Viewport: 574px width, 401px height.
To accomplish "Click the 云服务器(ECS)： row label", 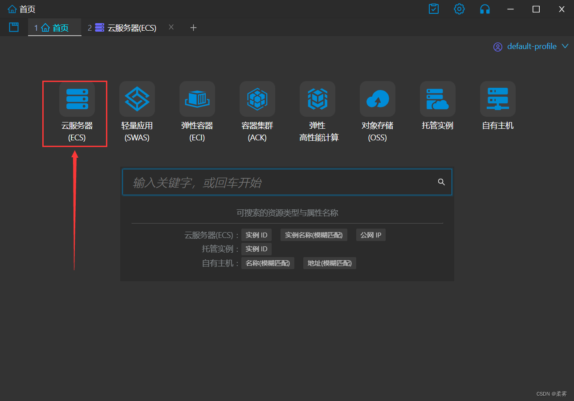I will tap(212, 235).
